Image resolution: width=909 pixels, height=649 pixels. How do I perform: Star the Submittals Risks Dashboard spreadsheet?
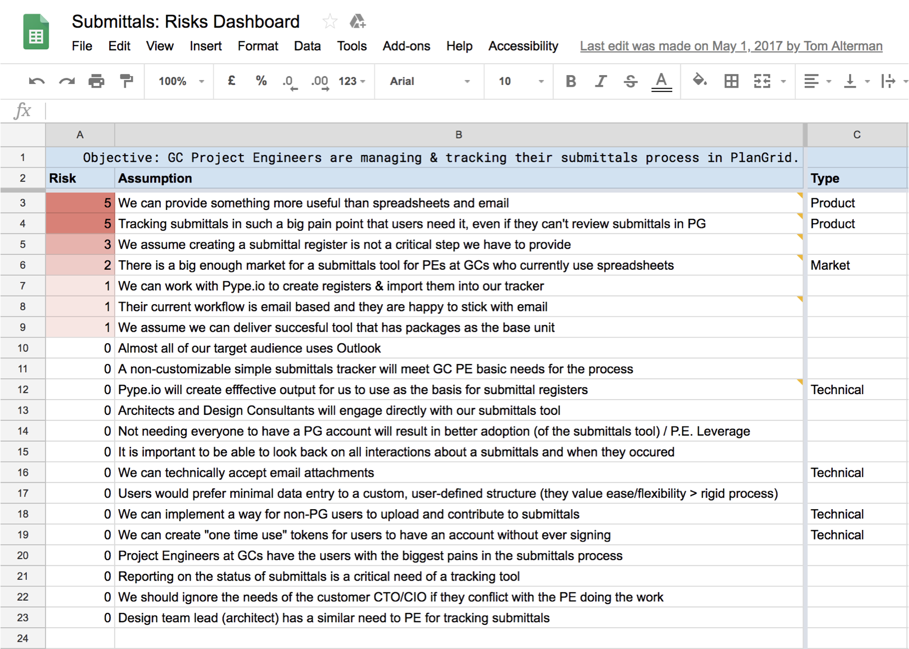(x=330, y=21)
